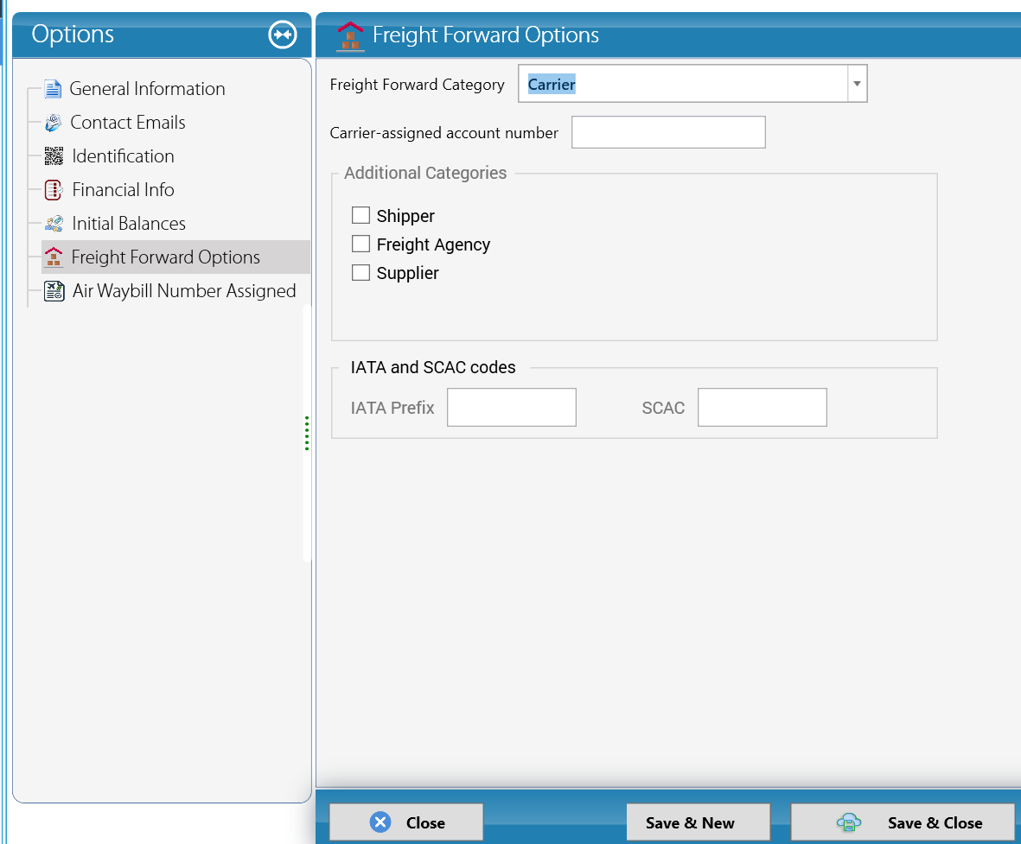Click the Financial Info icon
Screen dimensions: 1021x844
coord(54,190)
